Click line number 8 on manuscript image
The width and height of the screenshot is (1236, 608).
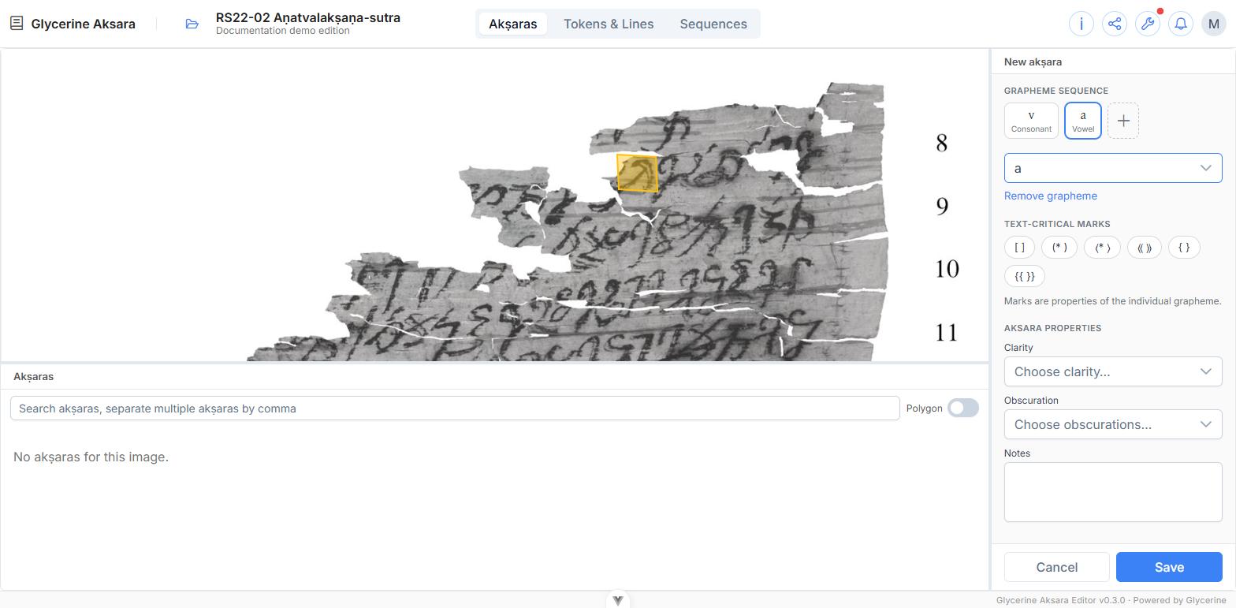[x=941, y=143]
